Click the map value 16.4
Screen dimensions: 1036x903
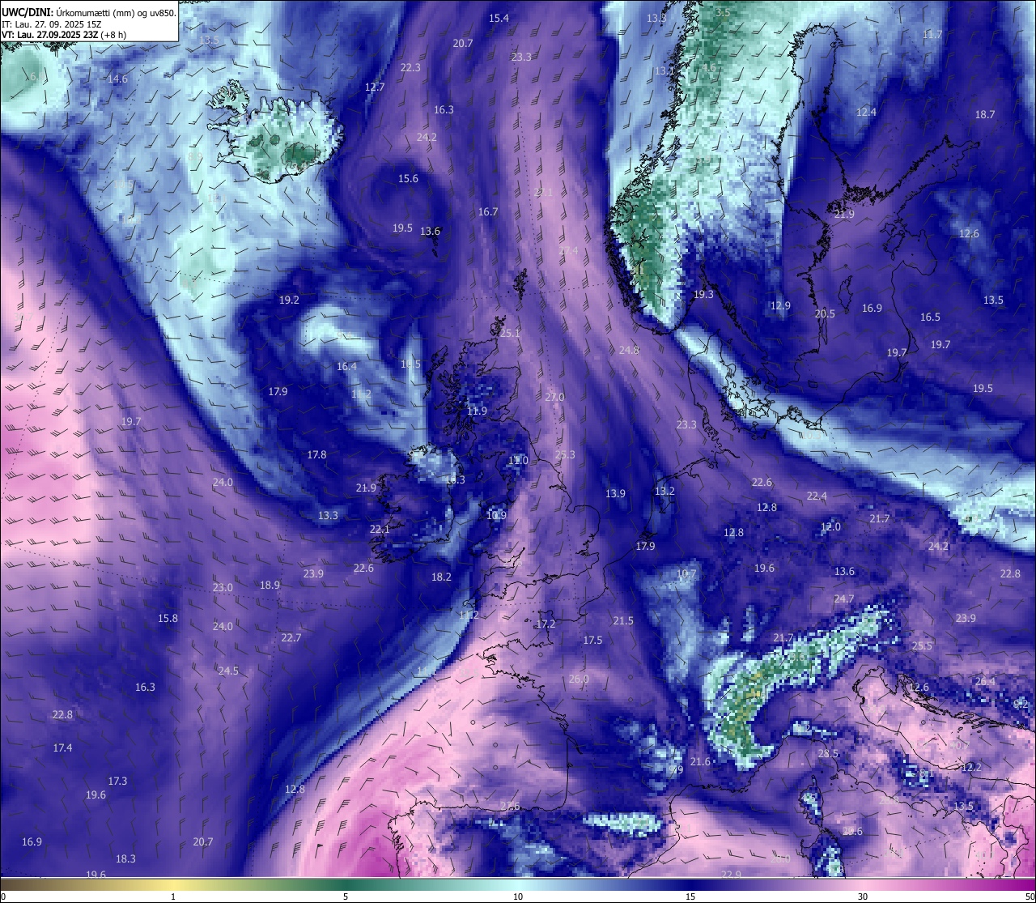[x=346, y=366]
